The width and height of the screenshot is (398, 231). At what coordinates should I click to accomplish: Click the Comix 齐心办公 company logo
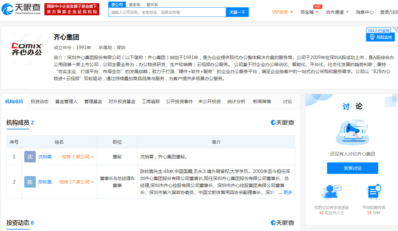27,49
